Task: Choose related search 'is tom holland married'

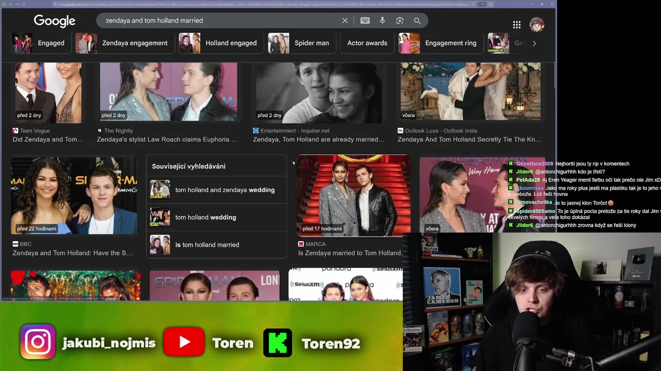Action: [216, 245]
